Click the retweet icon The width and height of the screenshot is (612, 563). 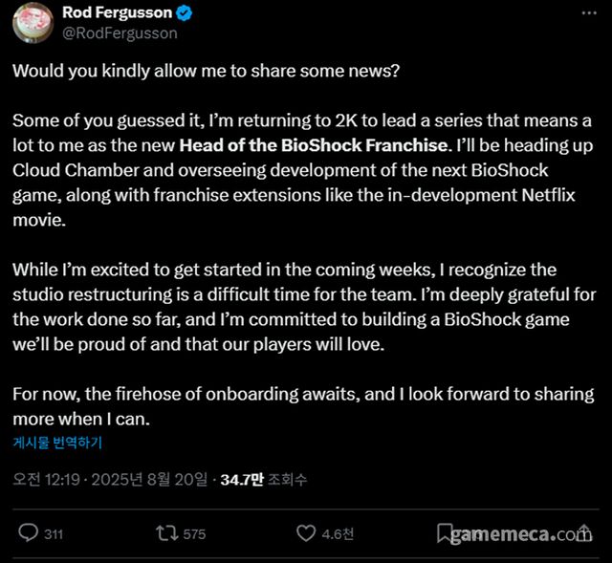tap(167, 533)
